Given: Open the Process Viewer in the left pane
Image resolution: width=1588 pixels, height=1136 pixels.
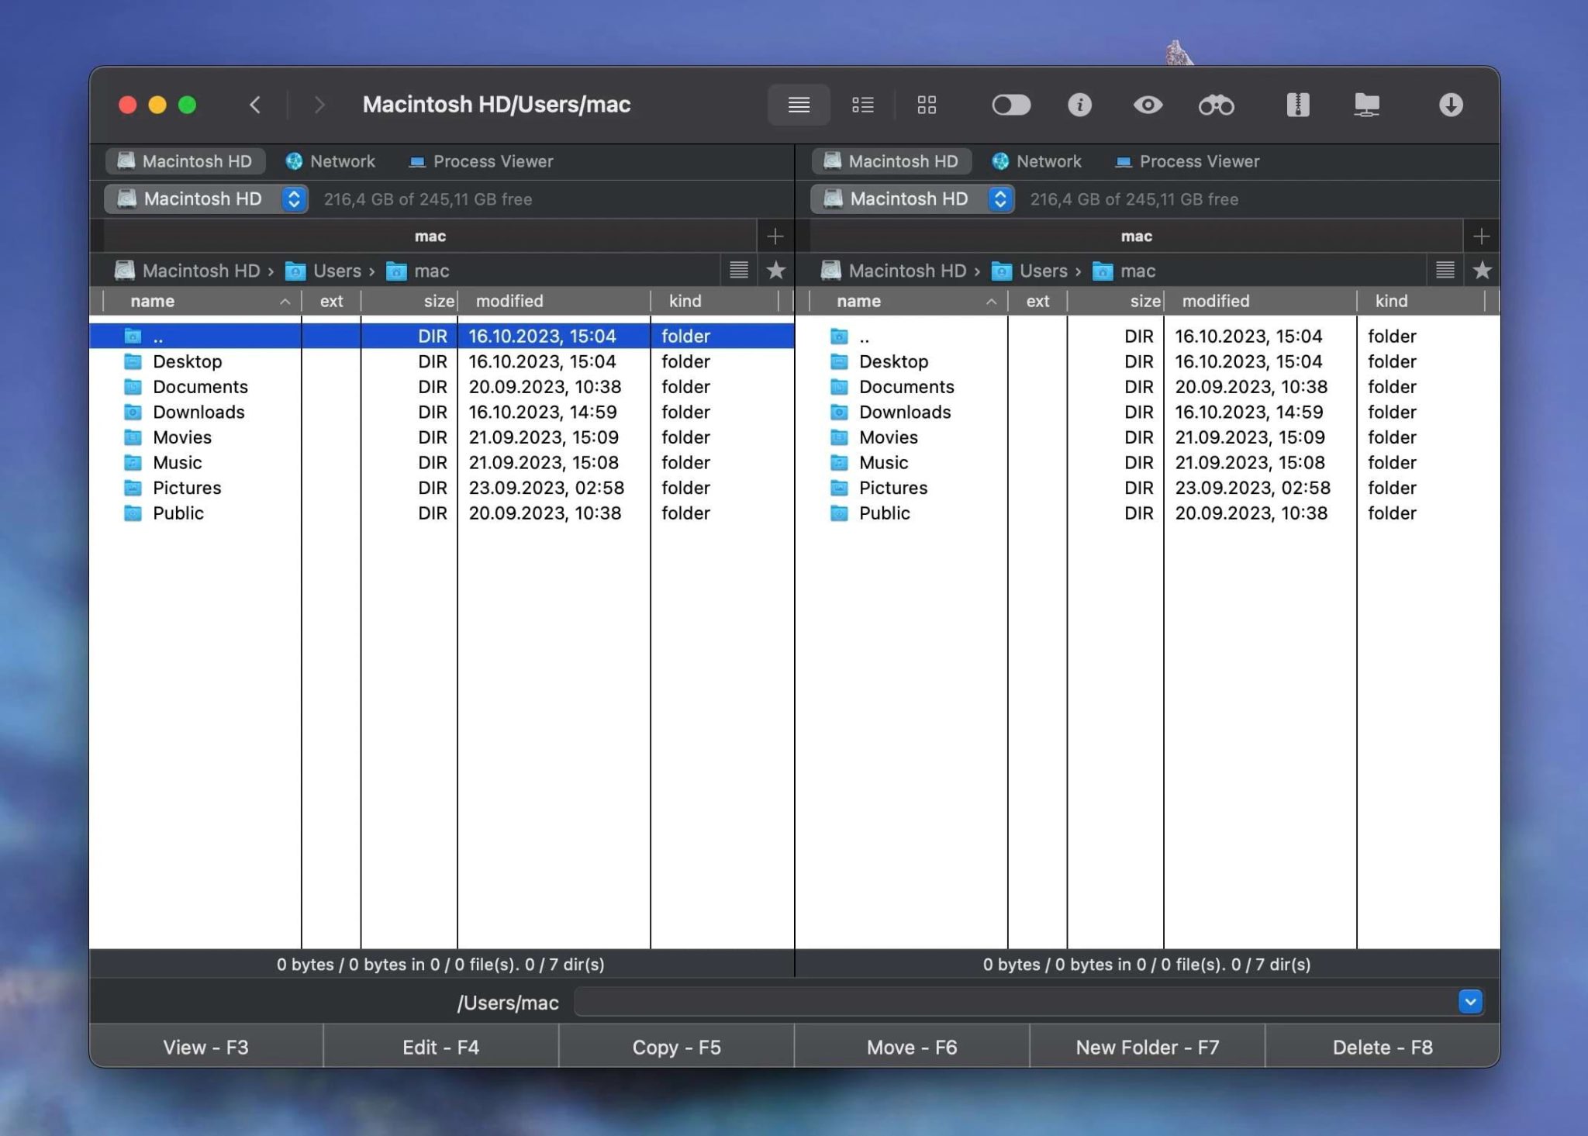Looking at the screenshot, I should pos(480,161).
